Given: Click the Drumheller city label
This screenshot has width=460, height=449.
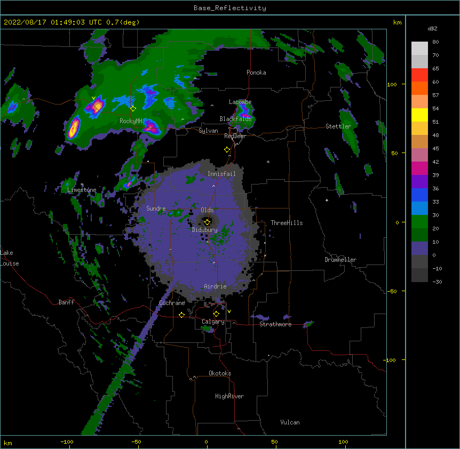Looking at the screenshot, I should coord(340,260).
